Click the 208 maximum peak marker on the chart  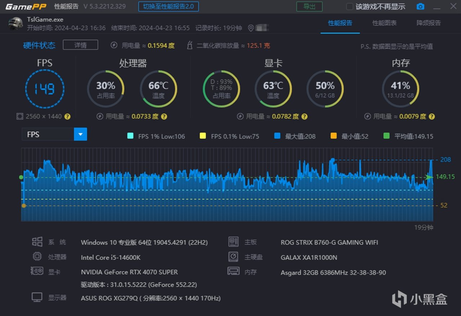(332, 160)
